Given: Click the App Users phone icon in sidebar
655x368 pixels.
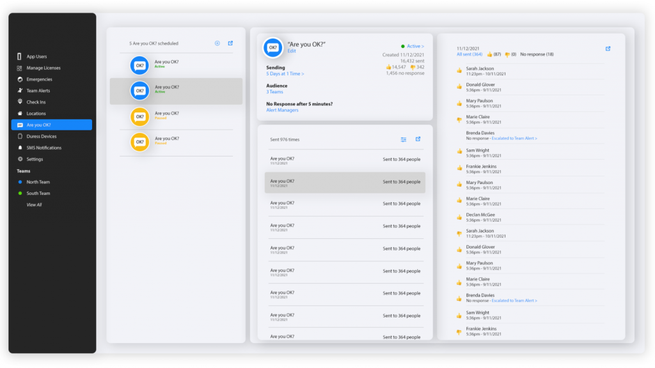Looking at the screenshot, I should 19,56.
